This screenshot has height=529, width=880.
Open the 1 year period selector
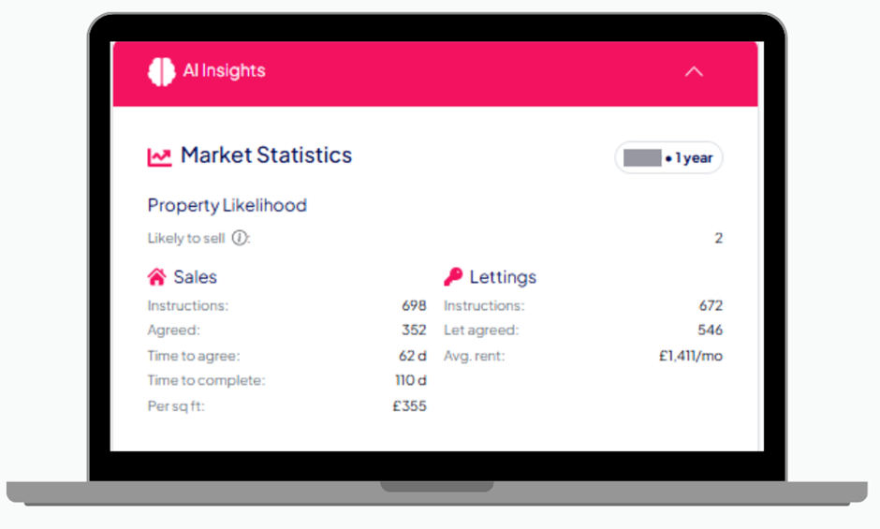point(668,158)
